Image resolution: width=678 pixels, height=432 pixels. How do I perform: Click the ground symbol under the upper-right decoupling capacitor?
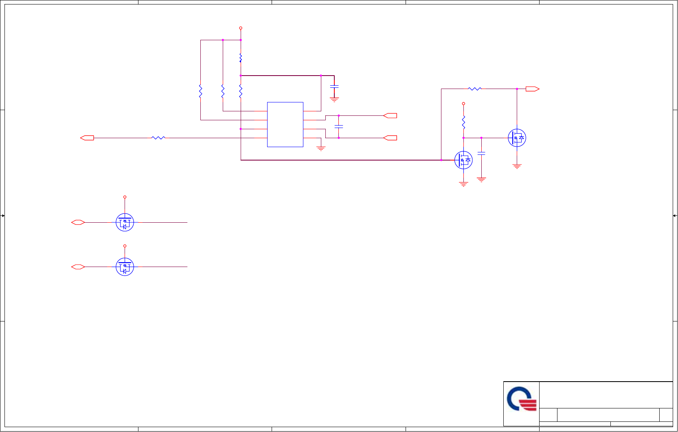coord(334,100)
